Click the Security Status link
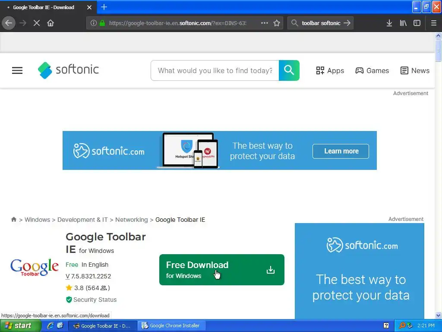Image resolution: width=442 pixels, height=332 pixels. pos(91,300)
